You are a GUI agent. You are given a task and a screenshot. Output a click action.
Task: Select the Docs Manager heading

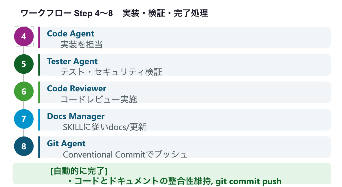point(76,116)
